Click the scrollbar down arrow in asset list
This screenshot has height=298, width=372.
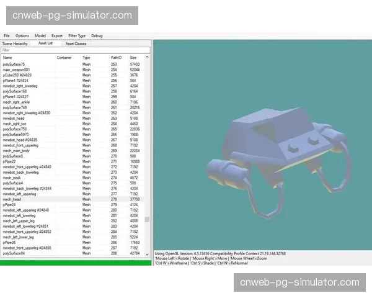click(x=147, y=255)
